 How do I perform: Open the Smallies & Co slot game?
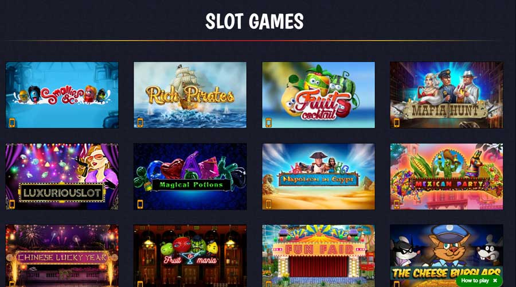point(62,95)
